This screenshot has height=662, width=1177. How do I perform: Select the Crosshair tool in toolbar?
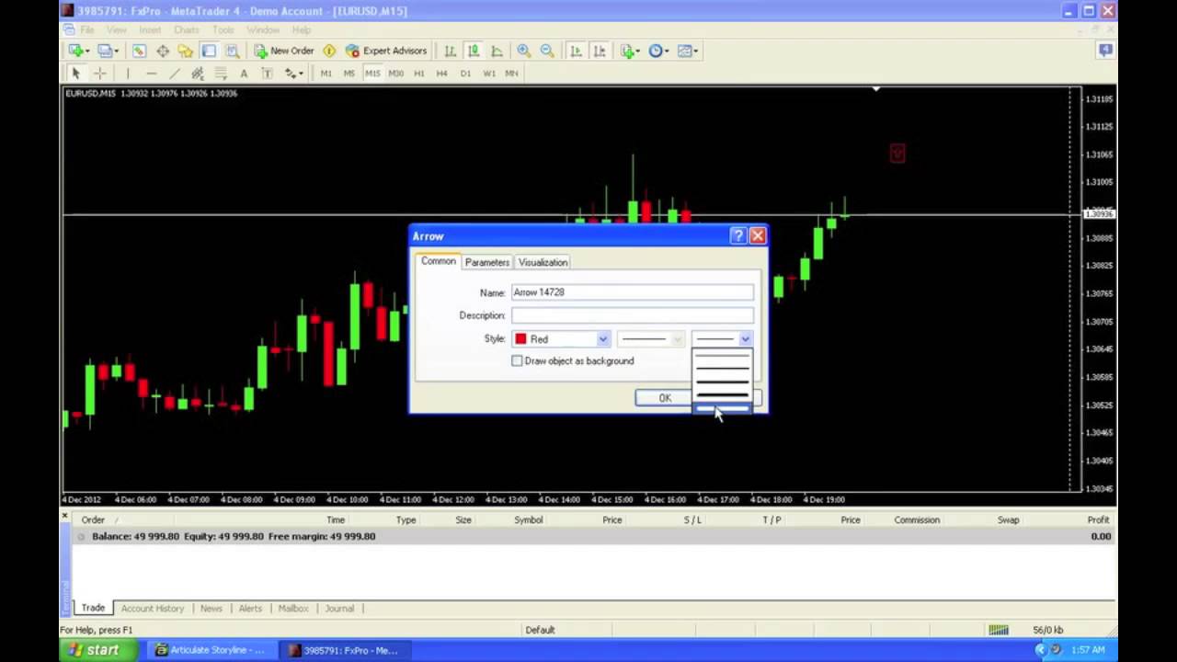coord(100,74)
